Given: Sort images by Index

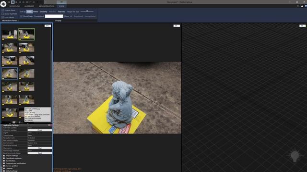Looking at the screenshot, I should [29, 11].
